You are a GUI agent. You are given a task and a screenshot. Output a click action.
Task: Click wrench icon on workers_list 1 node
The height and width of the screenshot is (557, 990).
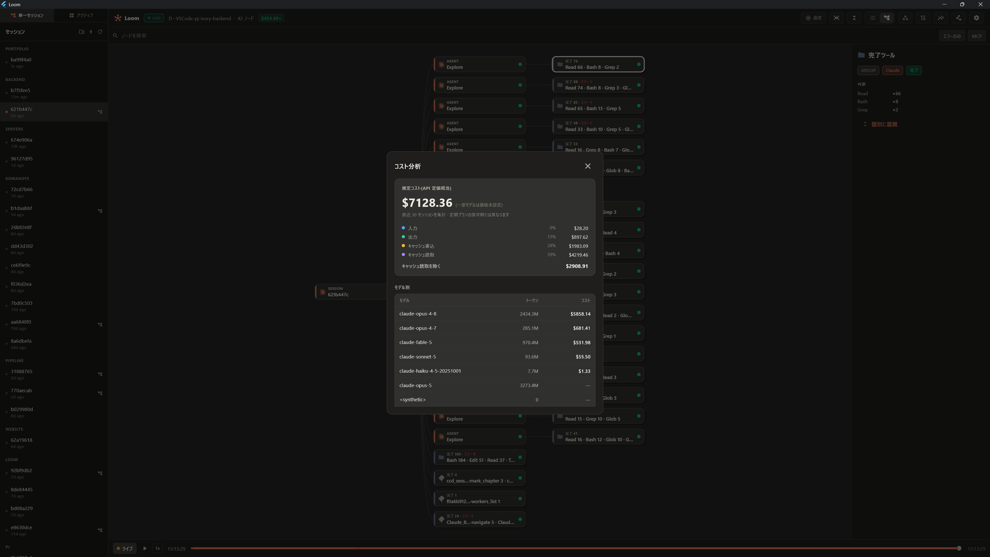coord(441,499)
